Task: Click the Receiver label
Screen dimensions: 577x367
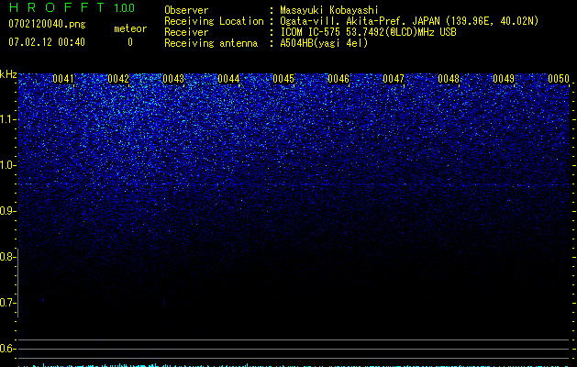Action: [186, 32]
